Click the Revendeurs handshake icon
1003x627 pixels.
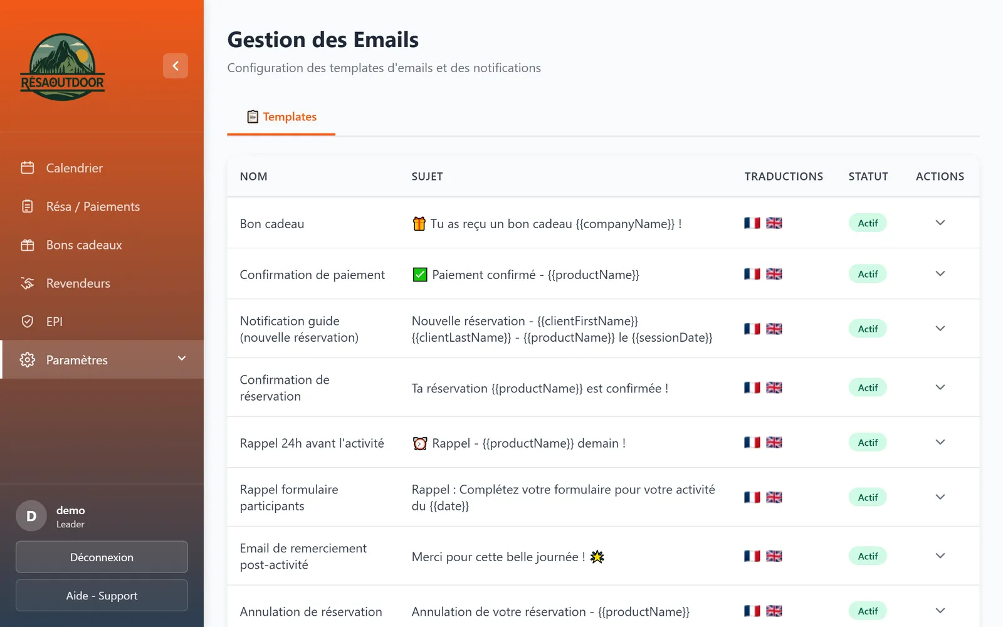click(x=27, y=283)
